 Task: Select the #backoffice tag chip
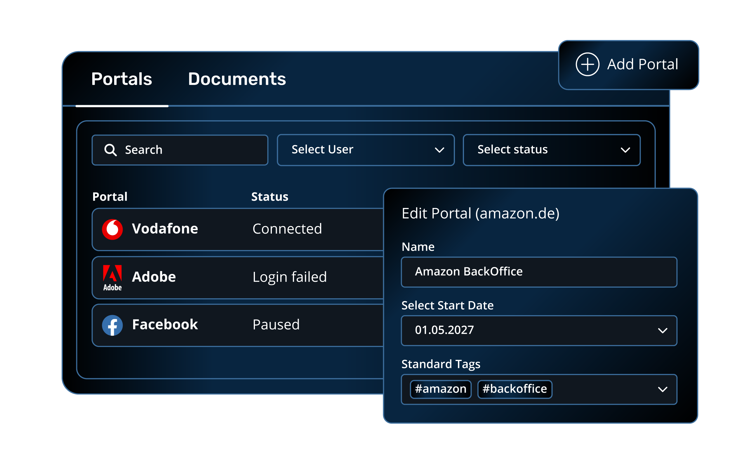pyautogui.click(x=515, y=389)
